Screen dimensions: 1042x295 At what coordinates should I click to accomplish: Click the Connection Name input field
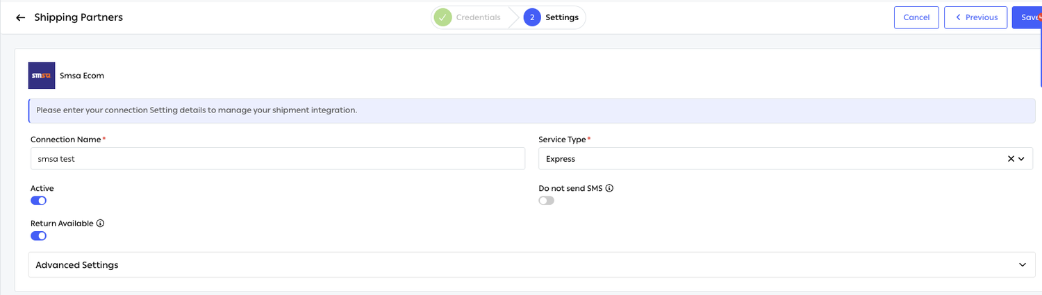(278, 158)
